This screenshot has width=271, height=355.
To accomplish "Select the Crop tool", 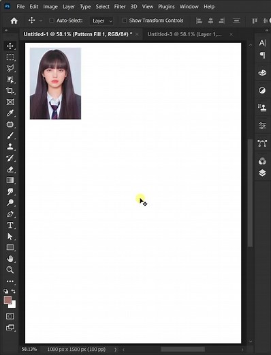I will (10, 91).
